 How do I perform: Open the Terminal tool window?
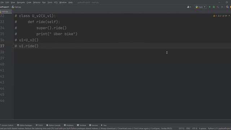82,125
